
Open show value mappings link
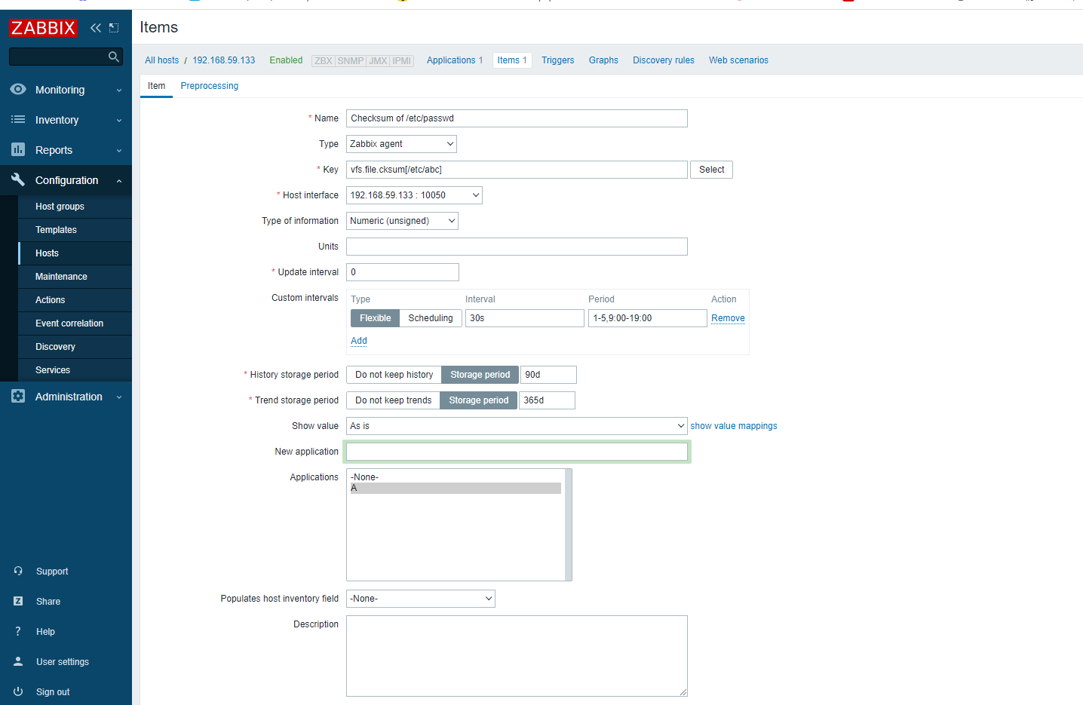point(734,426)
